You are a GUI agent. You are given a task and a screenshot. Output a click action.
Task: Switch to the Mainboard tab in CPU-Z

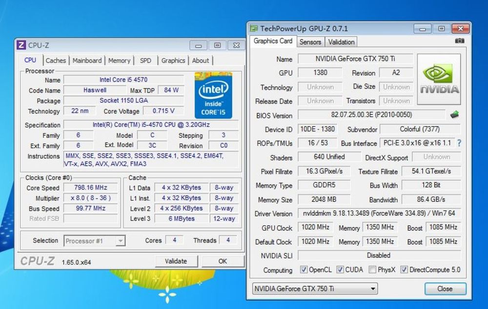click(87, 61)
